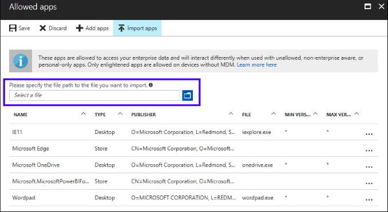Click the NAME column header
The image size is (388, 212).
pos(21,115)
